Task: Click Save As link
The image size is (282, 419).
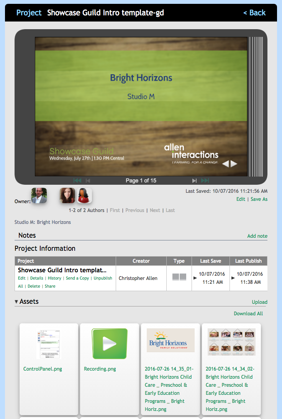Action: (259, 199)
